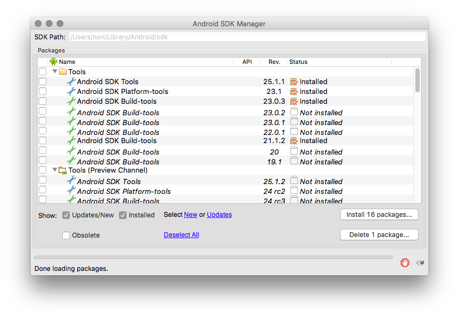Viewport: 459px width, 319px height.
Task: Click the Deselect All link
Action: (x=181, y=235)
